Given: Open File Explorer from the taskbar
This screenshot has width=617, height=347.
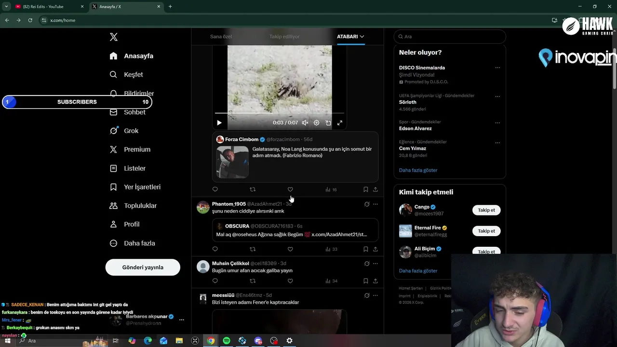Looking at the screenshot, I should 179,341.
